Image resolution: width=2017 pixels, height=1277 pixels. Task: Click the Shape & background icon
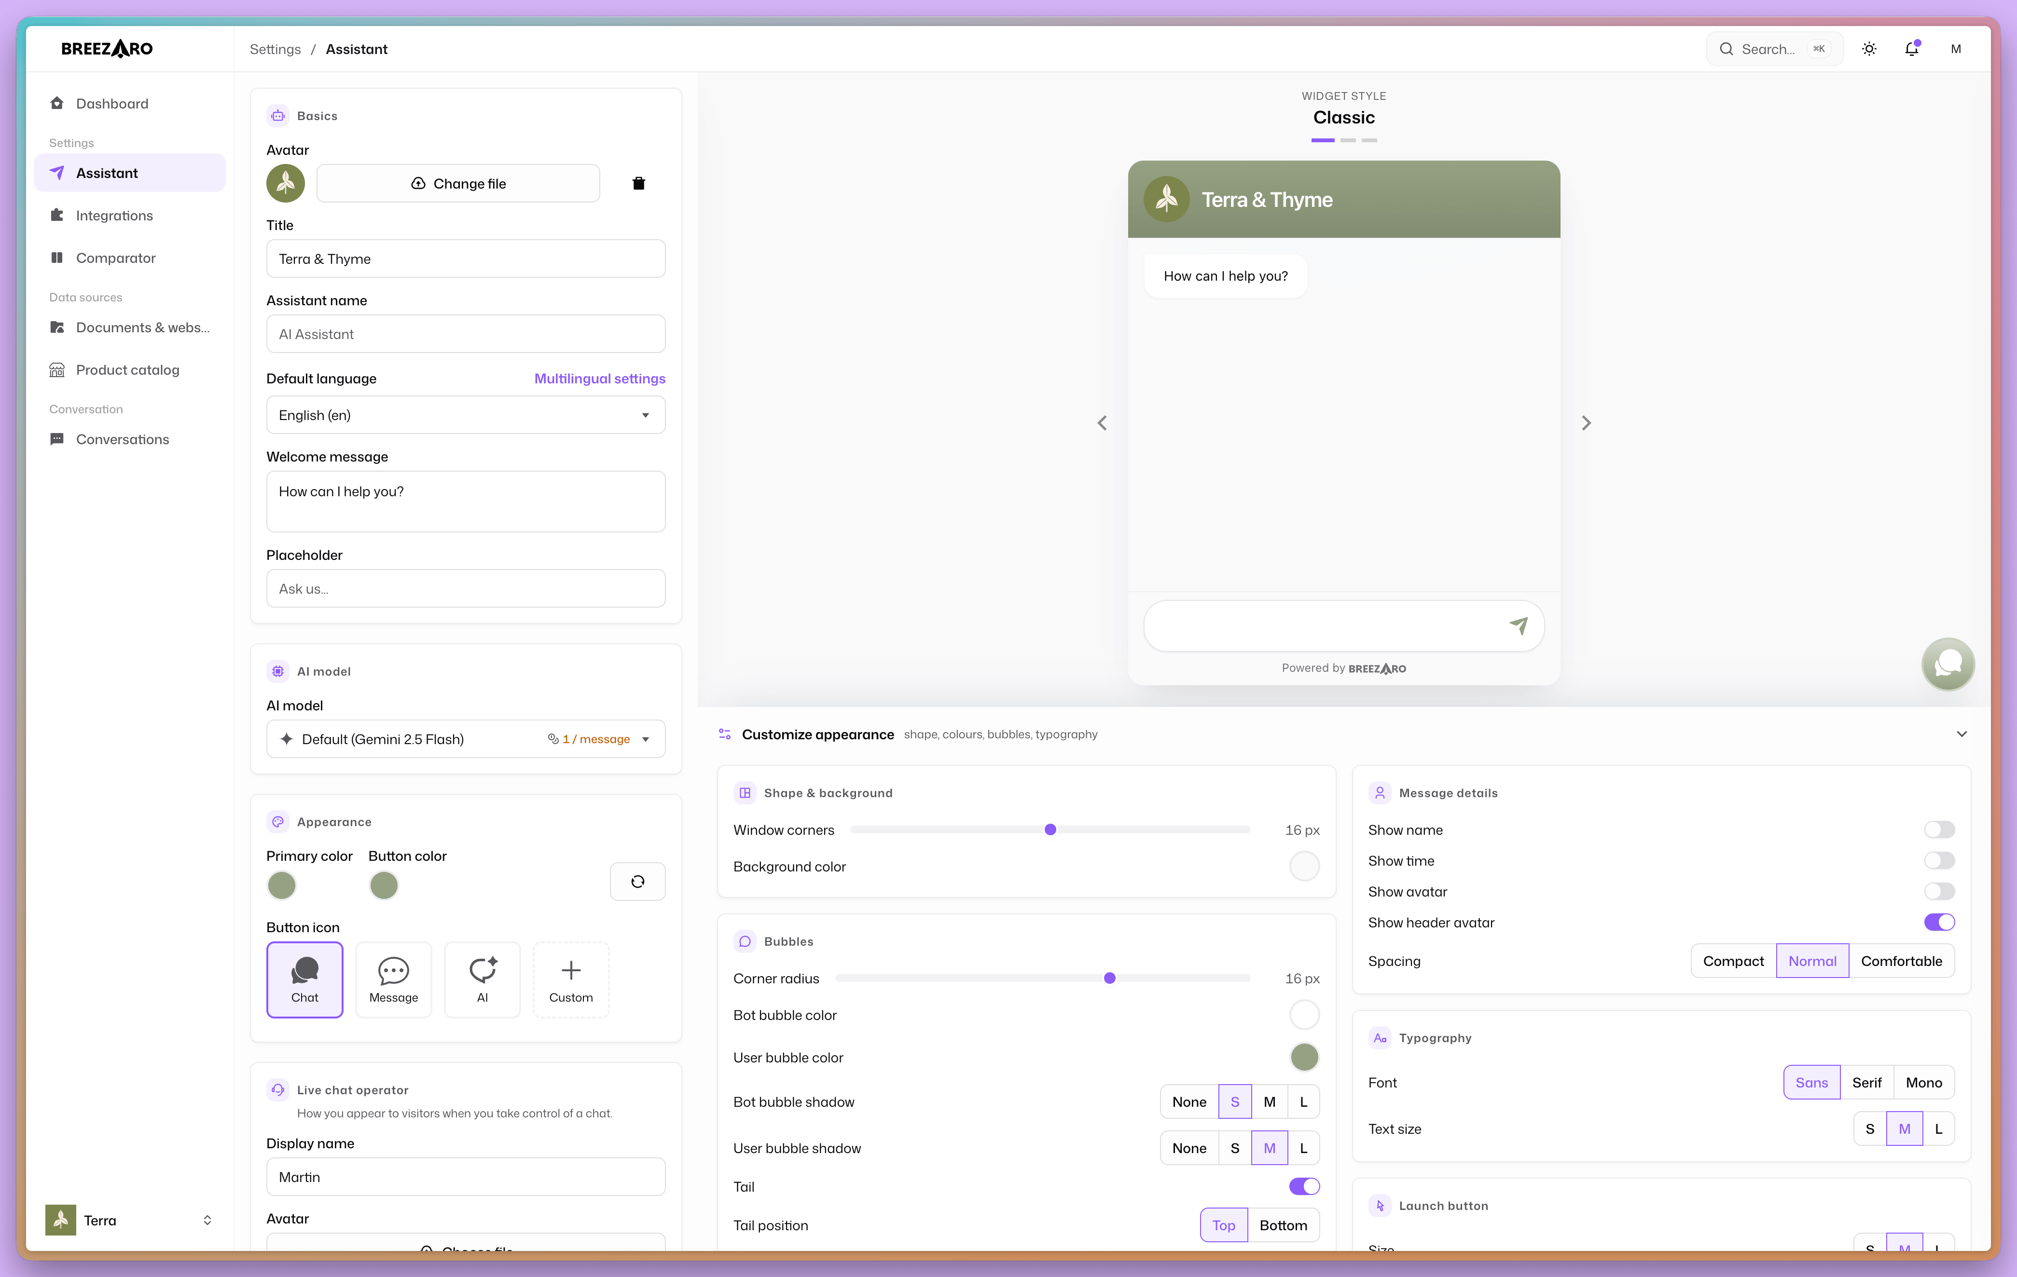click(x=745, y=792)
